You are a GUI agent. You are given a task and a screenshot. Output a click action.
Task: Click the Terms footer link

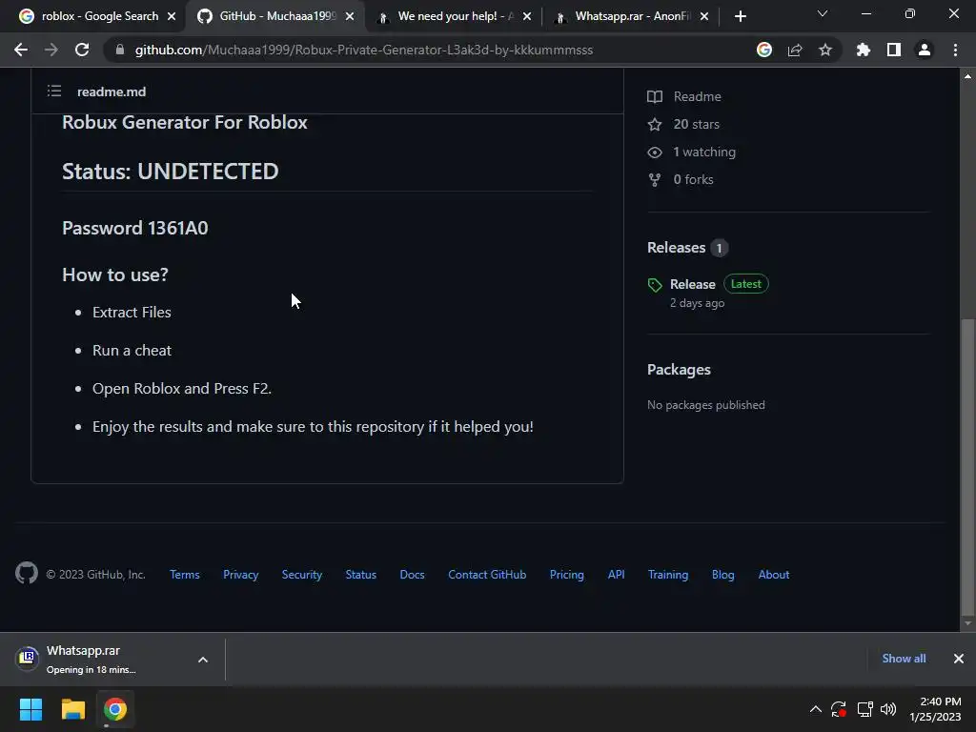(x=184, y=575)
